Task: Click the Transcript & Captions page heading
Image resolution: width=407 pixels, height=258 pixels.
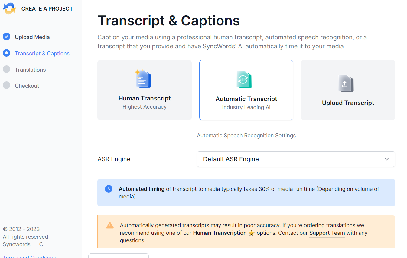Action: click(x=169, y=21)
